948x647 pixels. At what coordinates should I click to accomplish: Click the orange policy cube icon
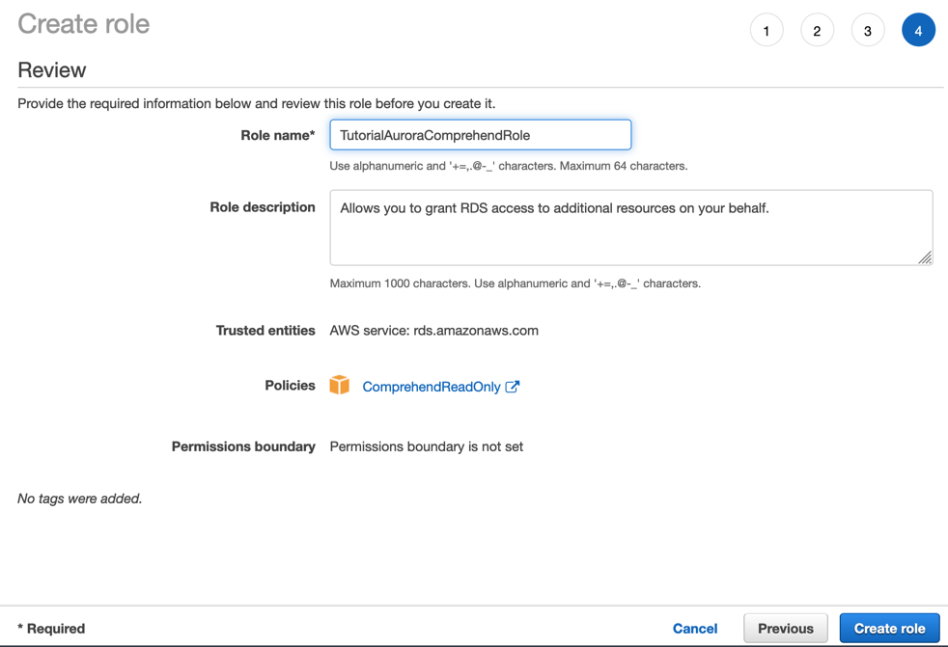click(339, 385)
